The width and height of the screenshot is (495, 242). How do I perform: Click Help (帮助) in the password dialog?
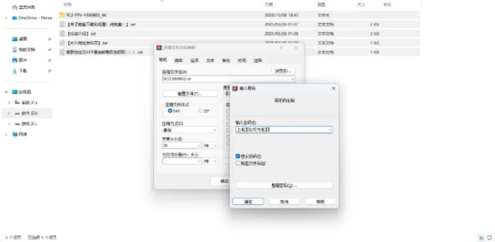(x=320, y=201)
